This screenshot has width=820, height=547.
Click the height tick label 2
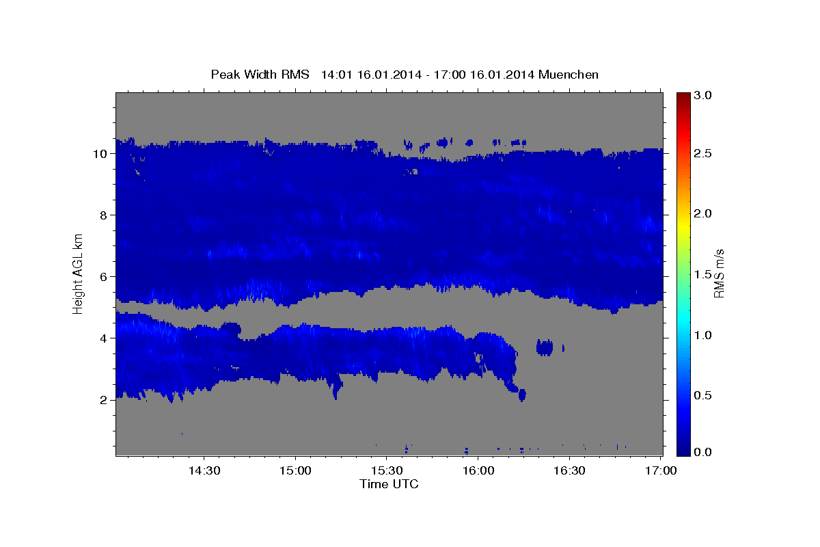pos(105,399)
